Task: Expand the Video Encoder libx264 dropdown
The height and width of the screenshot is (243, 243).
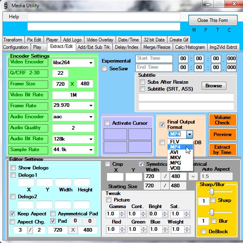Action: (x=91, y=63)
